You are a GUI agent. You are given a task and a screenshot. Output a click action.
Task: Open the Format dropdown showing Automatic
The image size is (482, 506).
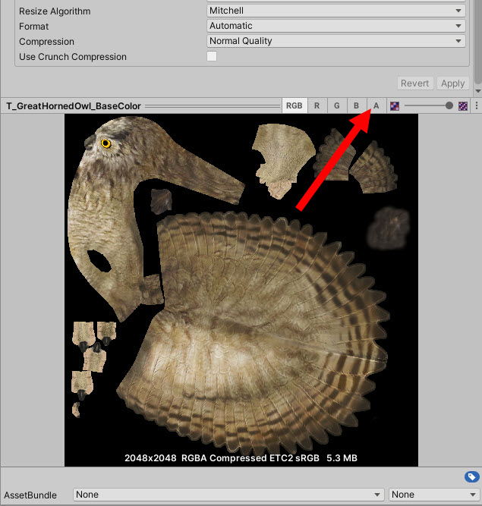(336, 26)
